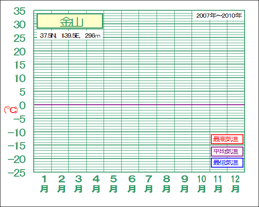
Task: Click the 3月 axis label
Action: [78, 184]
